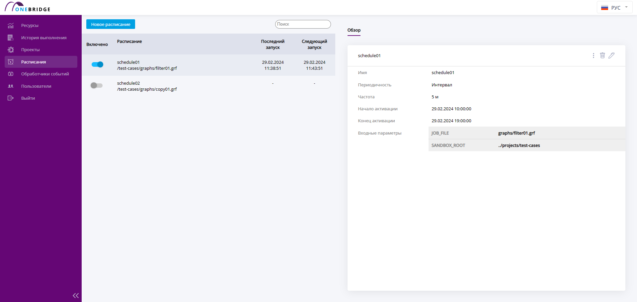Image resolution: width=637 pixels, height=302 pixels.
Task: Click the Event Handlers sidebar icon
Action: pyautogui.click(x=11, y=74)
